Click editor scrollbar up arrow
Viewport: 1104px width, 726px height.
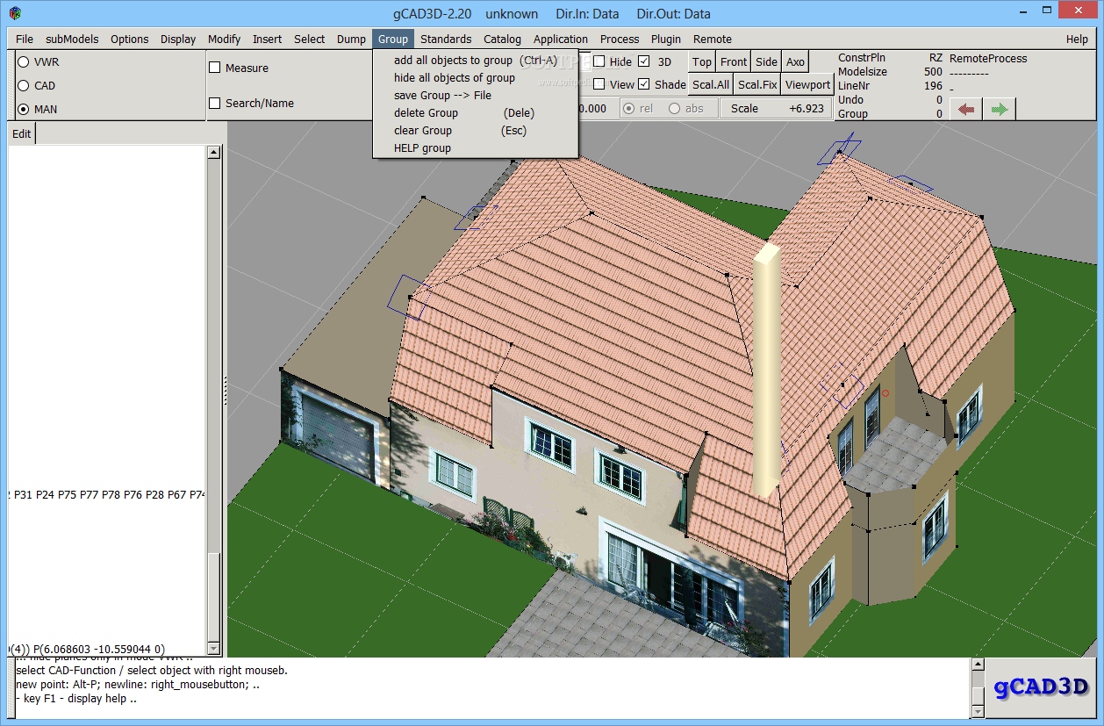(213, 152)
